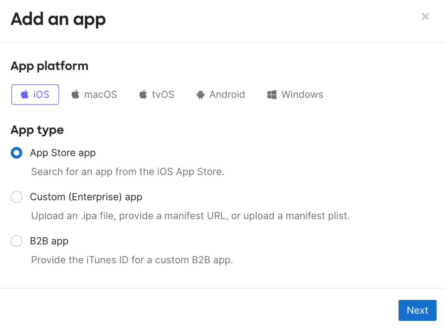Choose the Custom (Enterprise) app radio button
The height and width of the screenshot is (329, 445).
pyautogui.click(x=17, y=197)
